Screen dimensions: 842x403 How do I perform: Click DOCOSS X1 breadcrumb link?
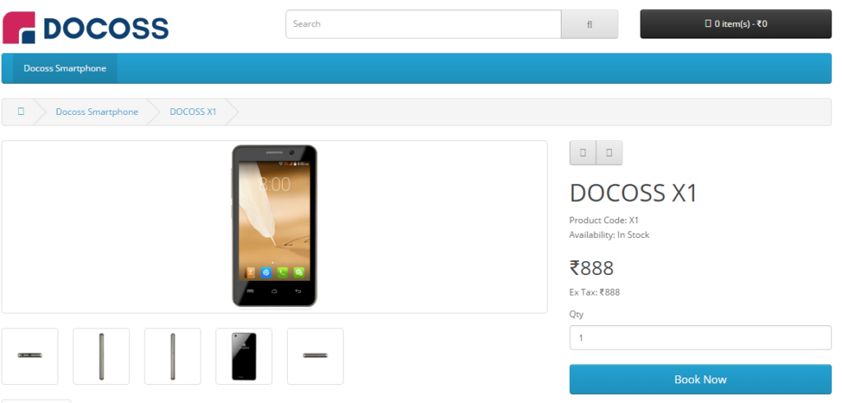pyautogui.click(x=192, y=112)
